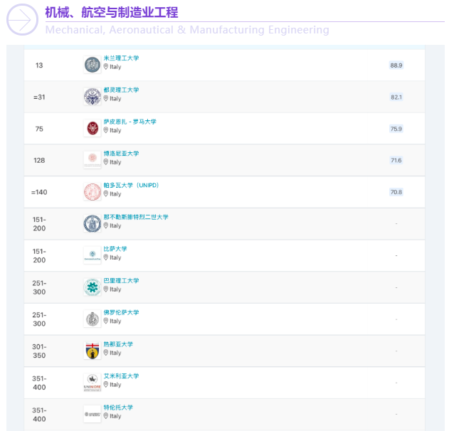Click the heading 机械、航空与制造业工程

(x=112, y=13)
